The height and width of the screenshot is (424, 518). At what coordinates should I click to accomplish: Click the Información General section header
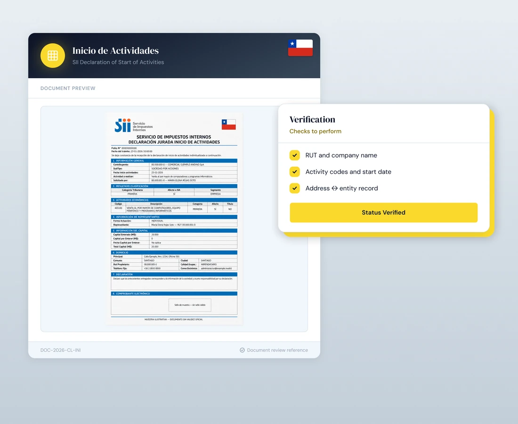pyautogui.click(x=174, y=161)
